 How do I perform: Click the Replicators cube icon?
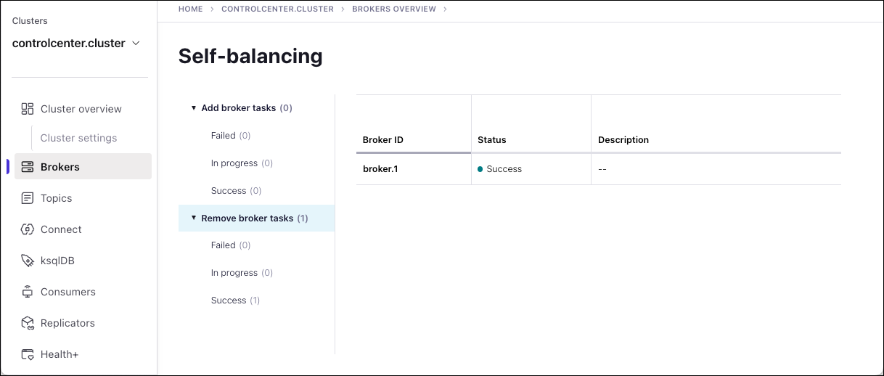(28, 323)
